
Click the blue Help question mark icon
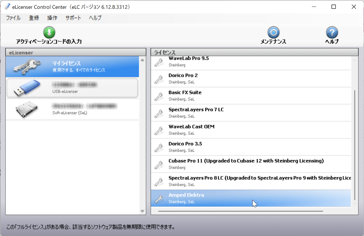pos(332,32)
